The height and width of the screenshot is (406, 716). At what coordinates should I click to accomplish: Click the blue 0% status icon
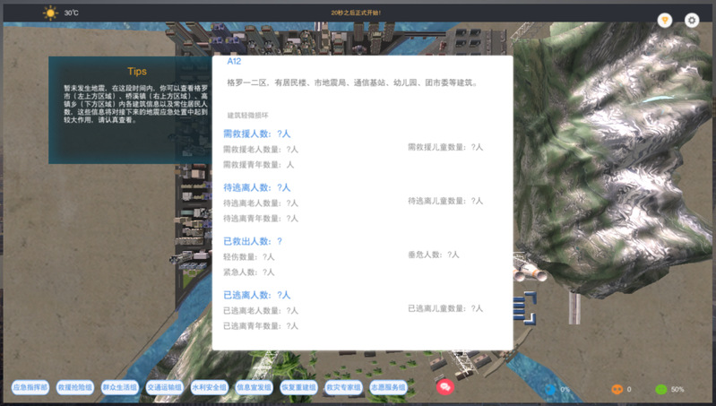[549, 389]
